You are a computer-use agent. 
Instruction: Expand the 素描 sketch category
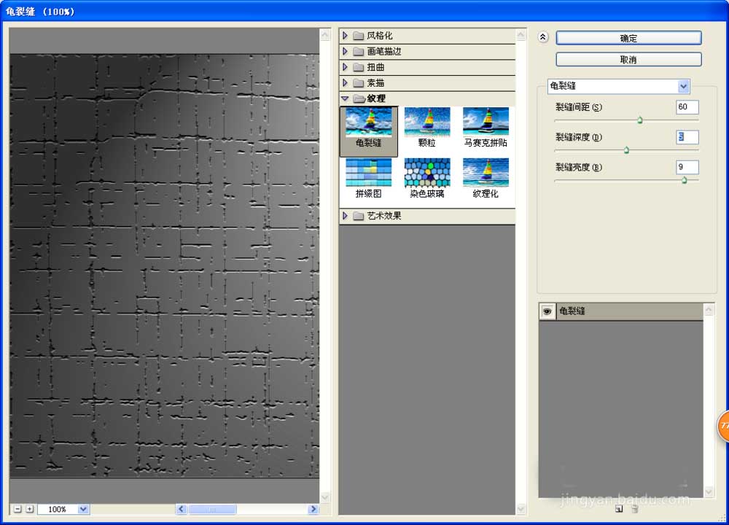point(345,82)
